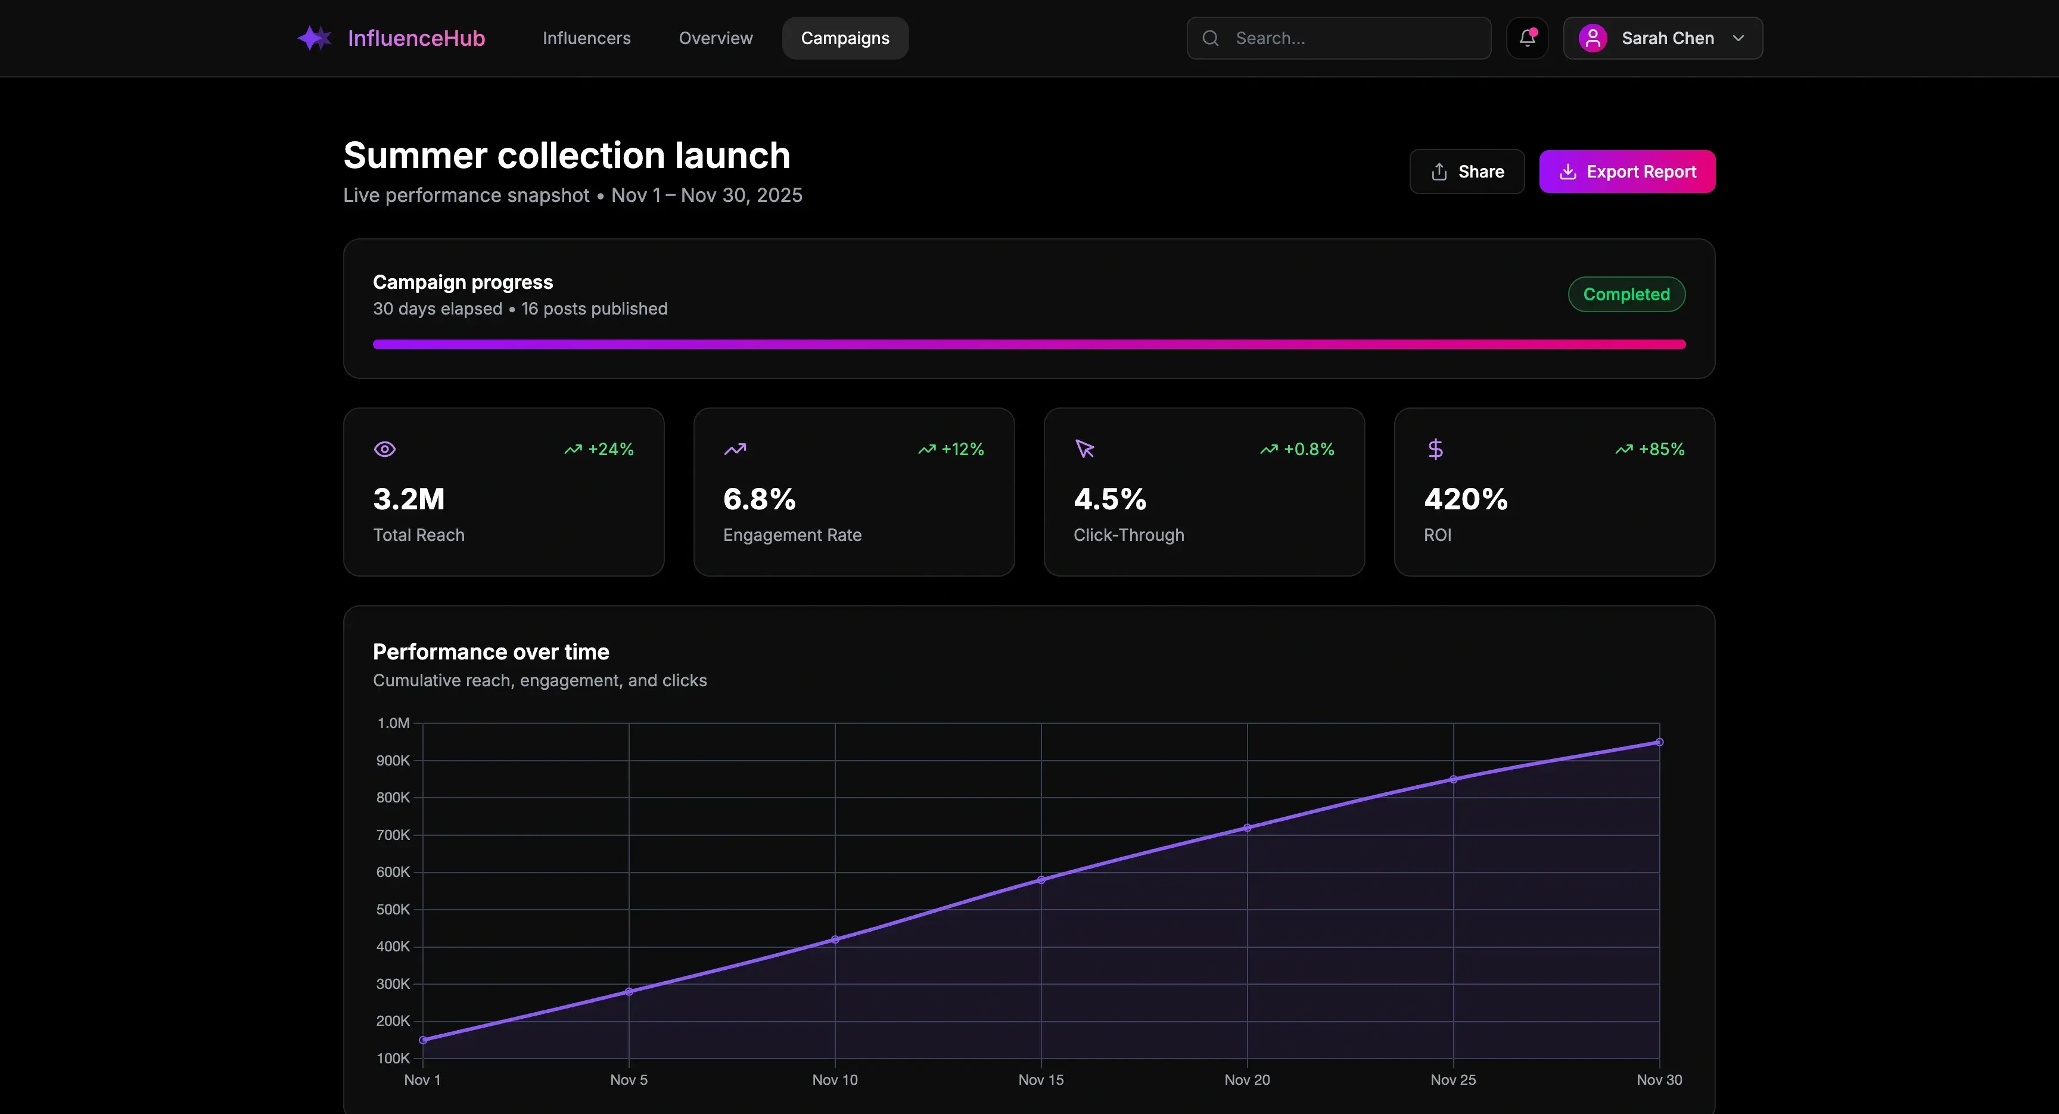This screenshot has width=2059, height=1114.
Task: Click the campaign progress bar
Action: point(1029,344)
